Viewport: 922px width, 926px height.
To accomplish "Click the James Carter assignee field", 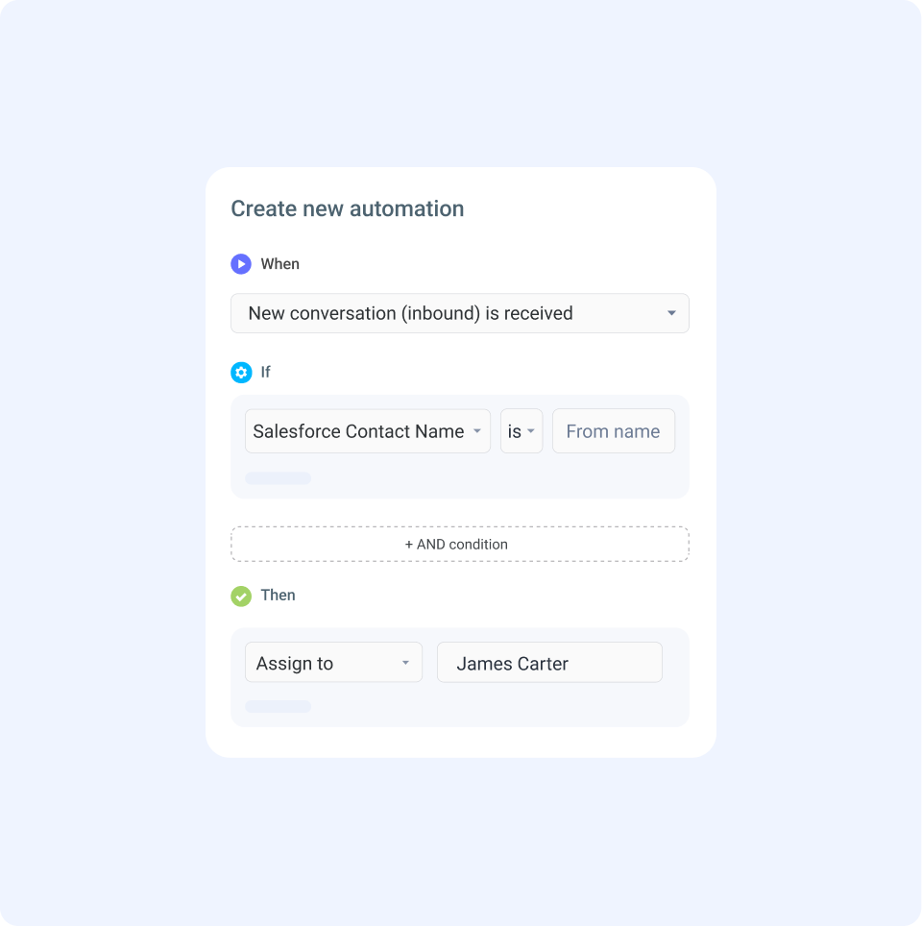I will [548, 663].
